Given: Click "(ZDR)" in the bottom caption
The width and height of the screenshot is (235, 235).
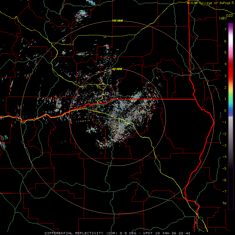Looking at the screenshot, I should [x=112, y=233].
